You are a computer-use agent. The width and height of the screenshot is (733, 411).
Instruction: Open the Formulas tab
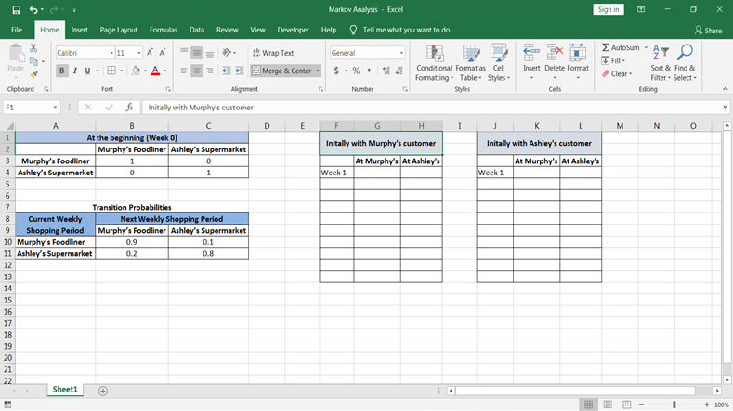coord(164,30)
